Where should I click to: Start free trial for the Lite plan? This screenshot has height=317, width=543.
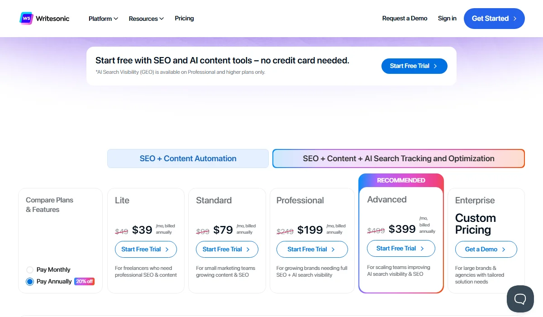[x=146, y=249]
